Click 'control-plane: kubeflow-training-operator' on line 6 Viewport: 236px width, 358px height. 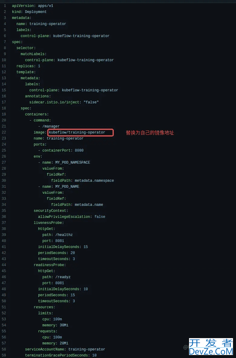point(65,36)
